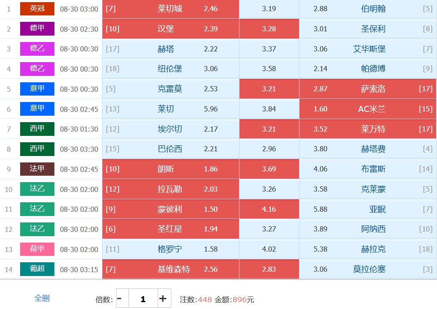
Task: Click the 葡超 league tag
Action: click(x=37, y=269)
